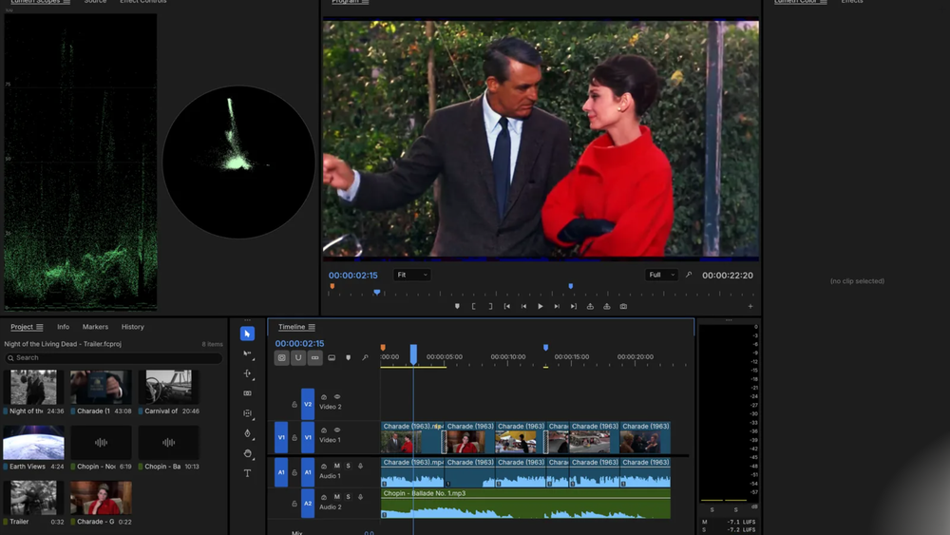Select the Pen tool
Image resolution: width=950 pixels, height=535 pixels.
247,433
